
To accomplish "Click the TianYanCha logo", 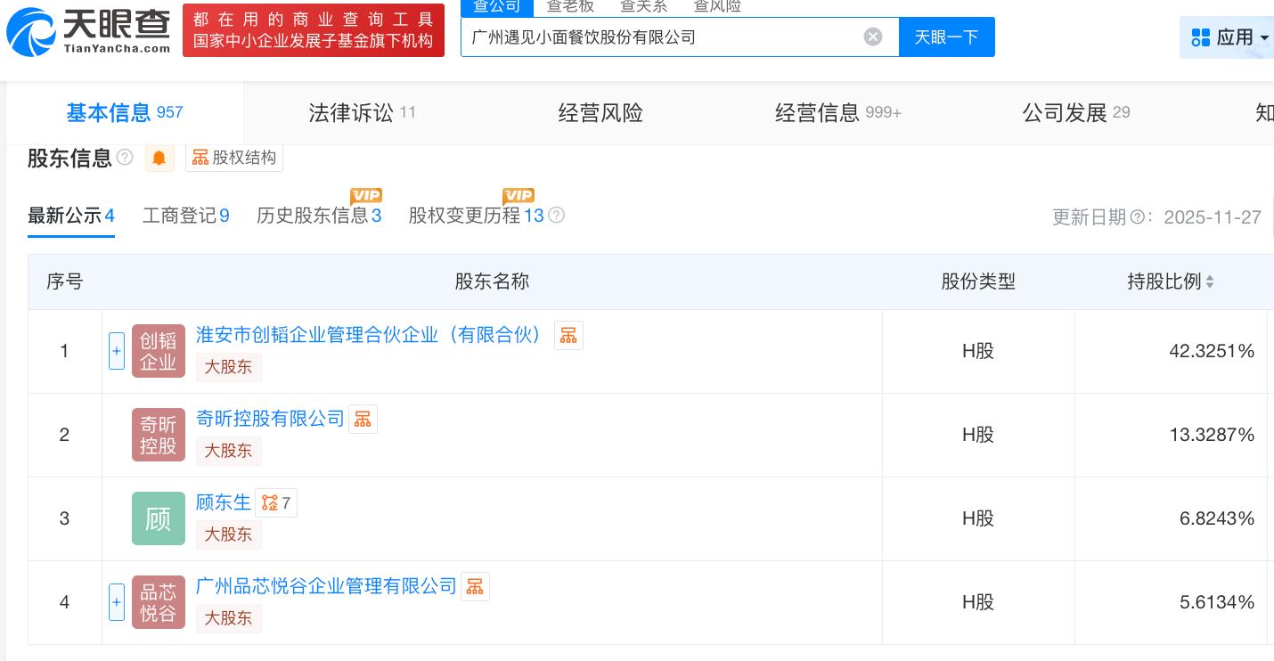I will click(89, 30).
